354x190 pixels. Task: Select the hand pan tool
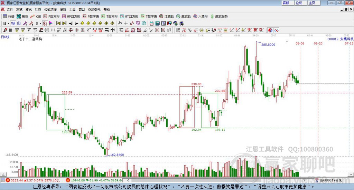[120, 23]
